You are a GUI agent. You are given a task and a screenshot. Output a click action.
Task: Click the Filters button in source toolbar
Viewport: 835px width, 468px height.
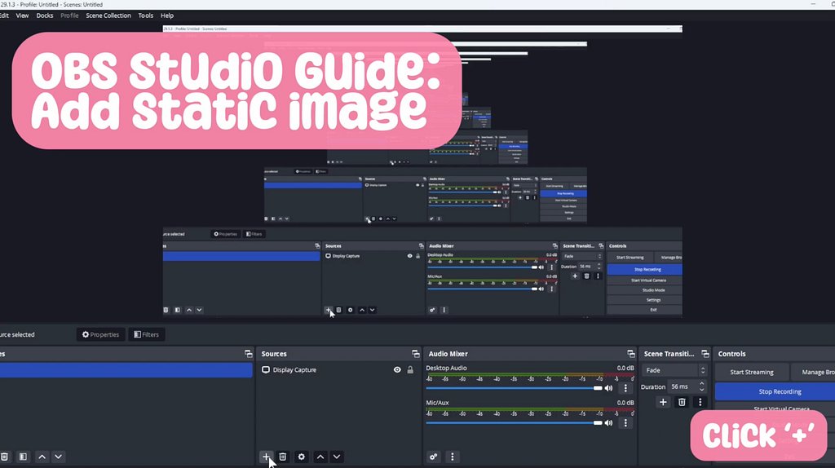point(147,334)
